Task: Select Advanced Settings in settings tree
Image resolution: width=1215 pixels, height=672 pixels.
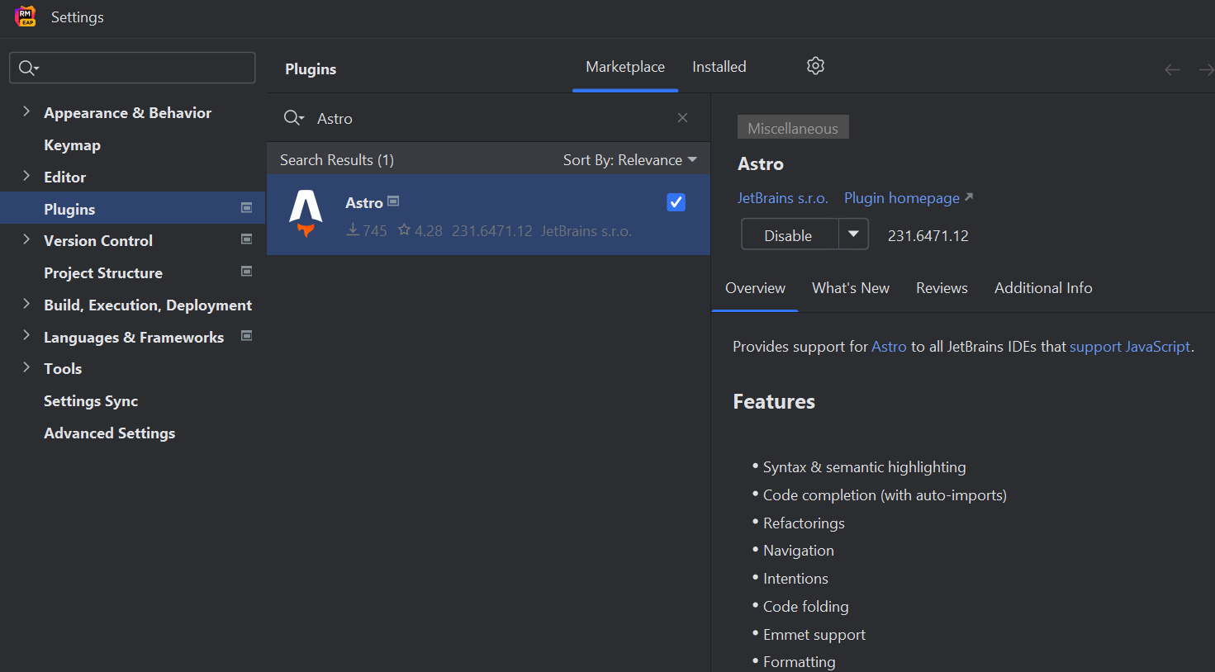Action: 110,433
